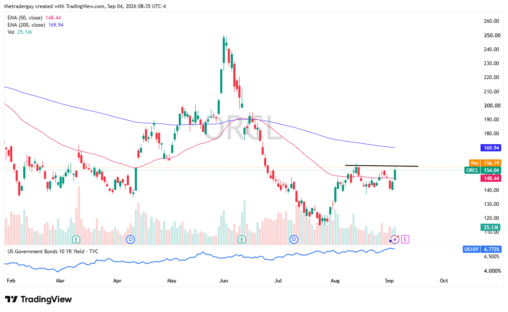Click the 4.500% yield scale value
The width and height of the screenshot is (508, 312).
pos(492,257)
